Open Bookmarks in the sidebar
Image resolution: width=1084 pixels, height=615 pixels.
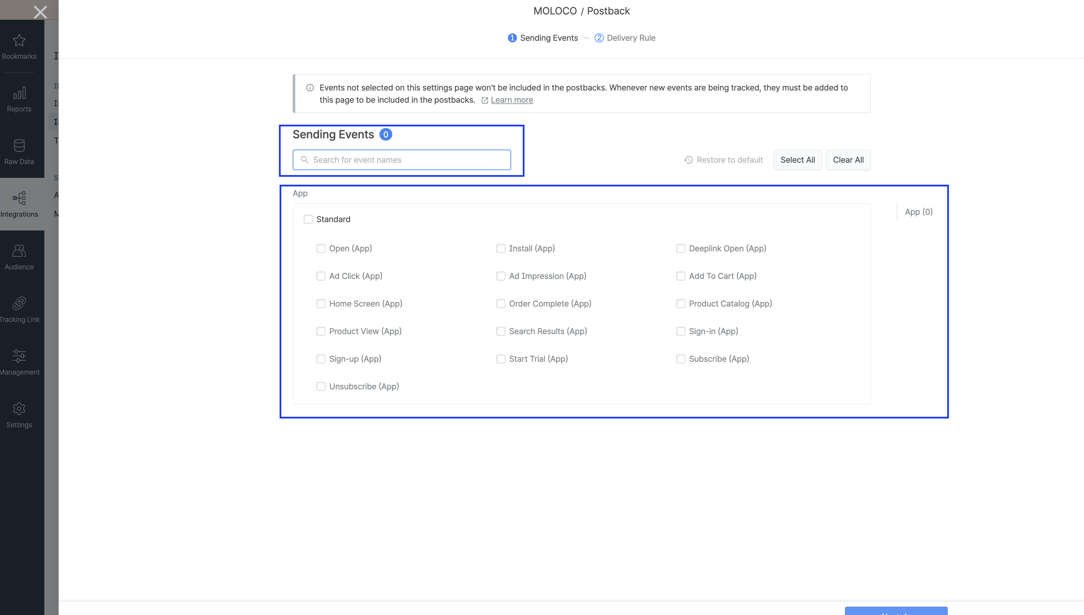(19, 47)
